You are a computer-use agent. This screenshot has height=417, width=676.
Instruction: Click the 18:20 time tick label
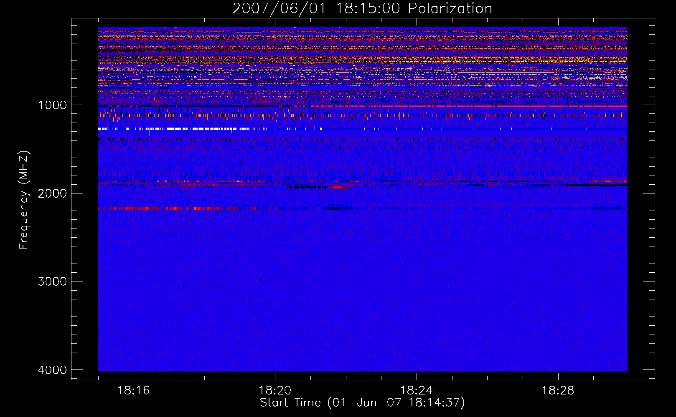[275, 391]
